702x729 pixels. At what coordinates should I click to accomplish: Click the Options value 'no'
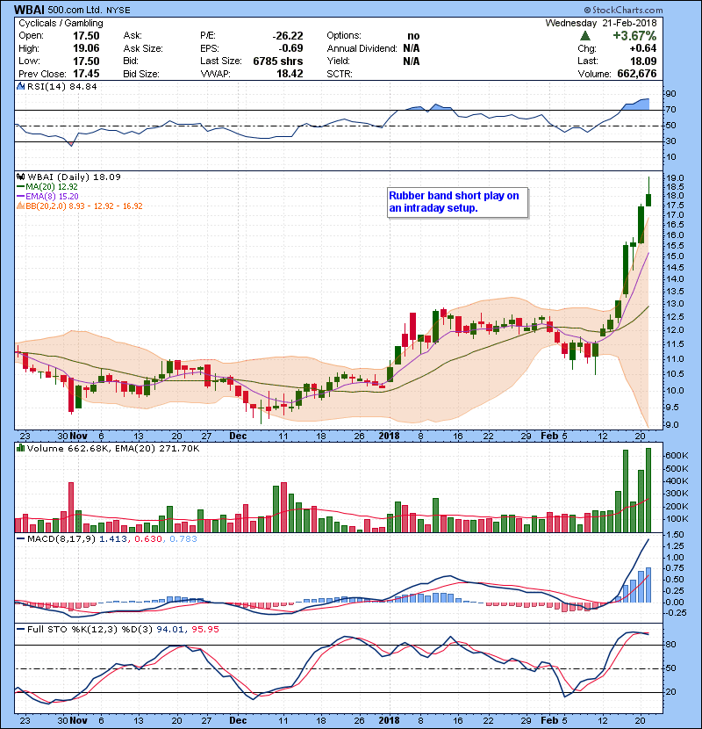413,36
